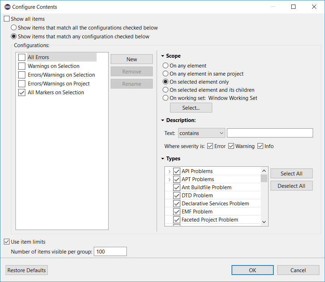Screen dimensions: 325x282
Task: Expand the APT Problems tree node
Action: point(169,180)
